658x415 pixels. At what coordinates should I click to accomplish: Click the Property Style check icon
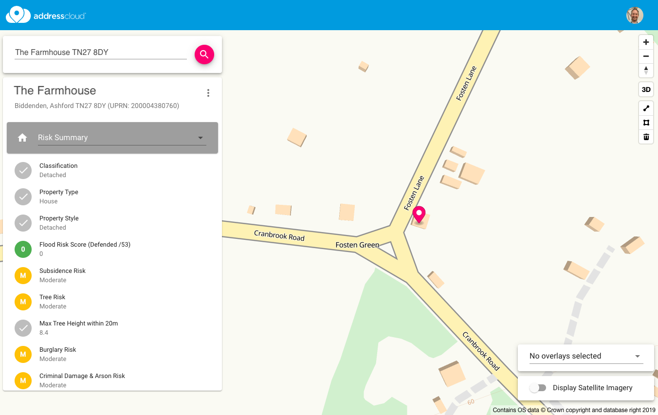coord(23,223)
